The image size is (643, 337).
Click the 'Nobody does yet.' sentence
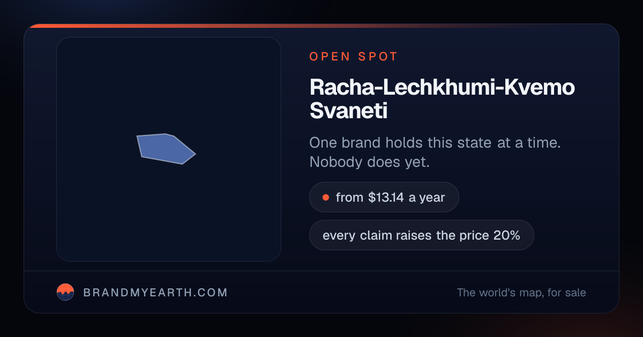pos(370,162)
